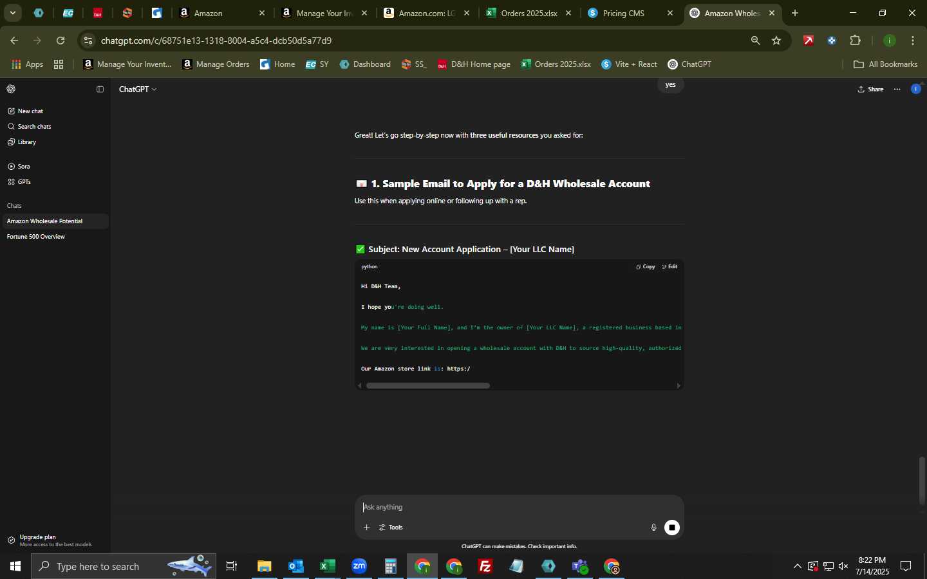
Task: Open the Dashboard bookmark
Action: pyautogui.click(x=365, y=64)
